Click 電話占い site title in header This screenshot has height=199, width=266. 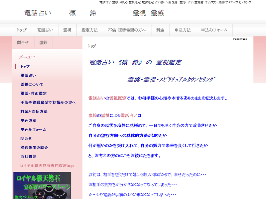pos(38,13)
